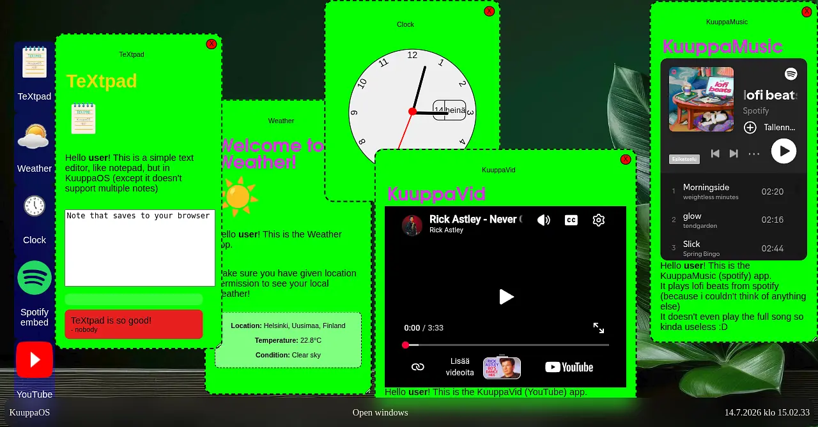Seek on the video progress bar

(505, 345)
